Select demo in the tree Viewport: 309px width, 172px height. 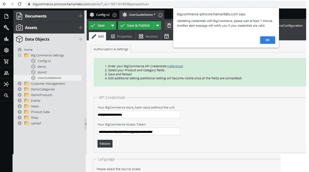[x=41, y=67]
